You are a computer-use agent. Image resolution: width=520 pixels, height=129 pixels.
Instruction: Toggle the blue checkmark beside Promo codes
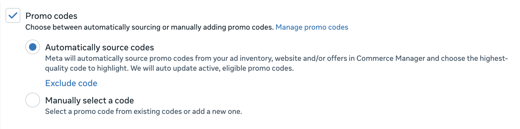coord(13,16)
